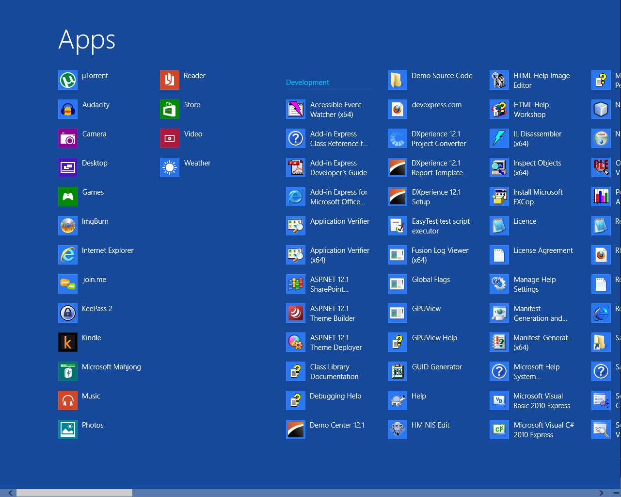This screenshot has height=497, width=621.
Task: Launch the Games app icon
Action: coord(68,197)
